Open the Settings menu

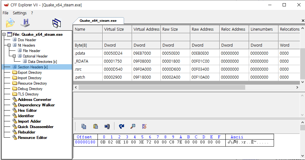coord(20,13)
